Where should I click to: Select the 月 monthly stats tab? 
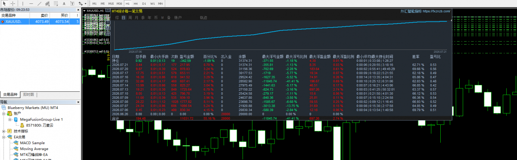[x=137, y=18]
